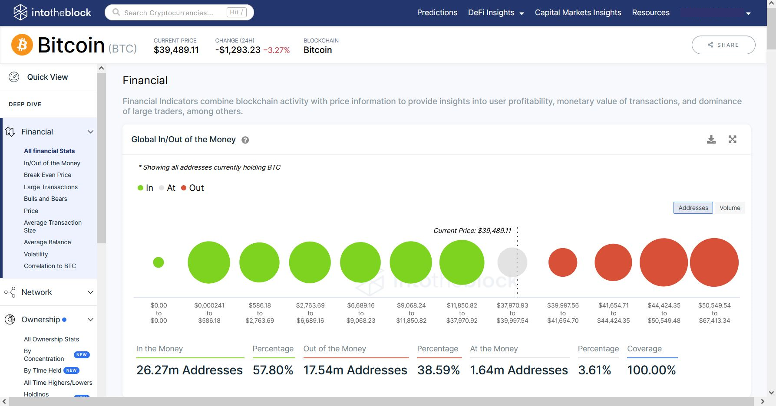
Task: Click the Network nodes icon
Action: tap(10, 292)
